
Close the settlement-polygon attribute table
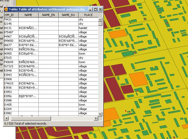(x=100, y=9)
